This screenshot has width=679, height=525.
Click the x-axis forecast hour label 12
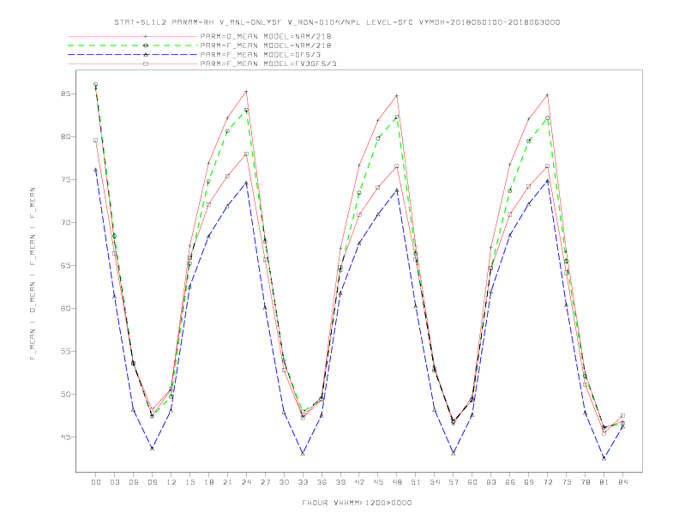[x=171, y=482]
